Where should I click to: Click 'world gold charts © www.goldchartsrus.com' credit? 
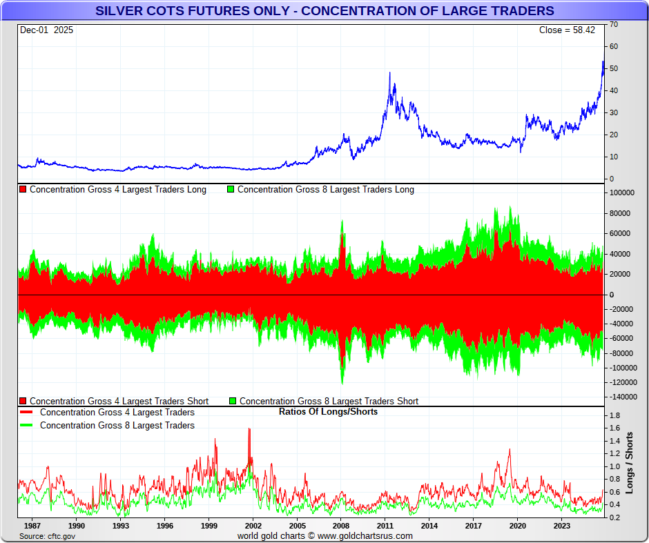click(325, 536)
